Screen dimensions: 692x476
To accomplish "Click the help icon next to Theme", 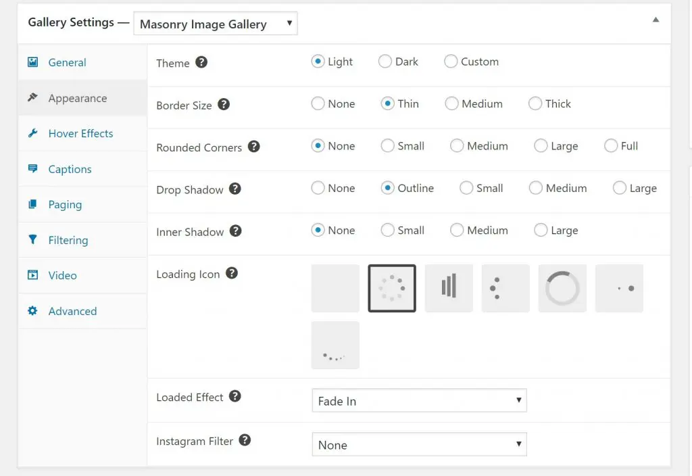I will [x=201, y=62].
